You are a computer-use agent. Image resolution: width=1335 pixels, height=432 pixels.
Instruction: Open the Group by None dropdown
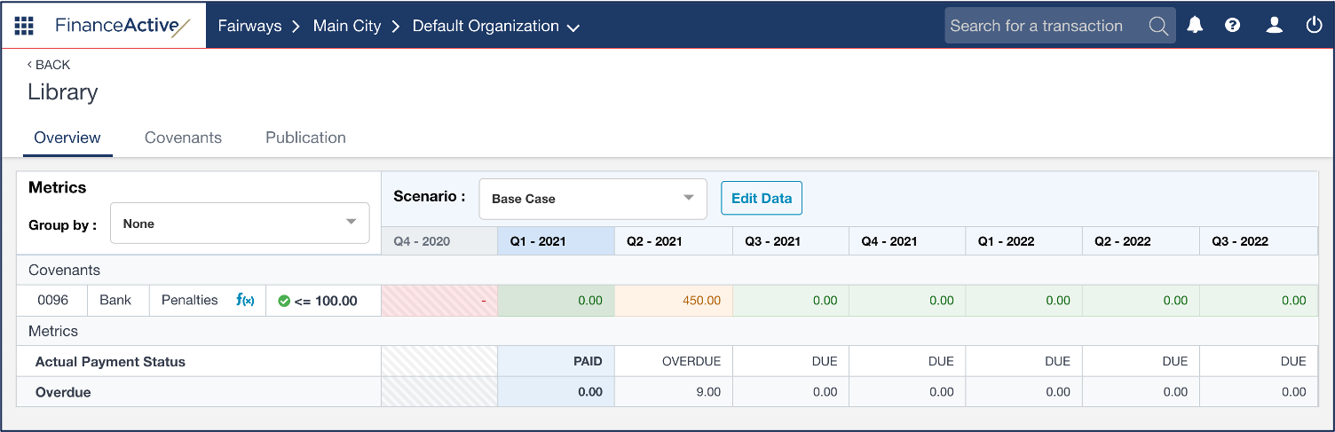point(240,224)
